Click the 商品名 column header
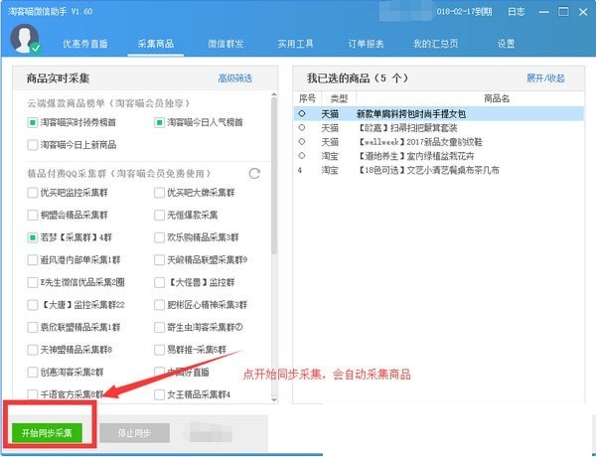This screenshot has height=457, width=596. tap(497, 99)
